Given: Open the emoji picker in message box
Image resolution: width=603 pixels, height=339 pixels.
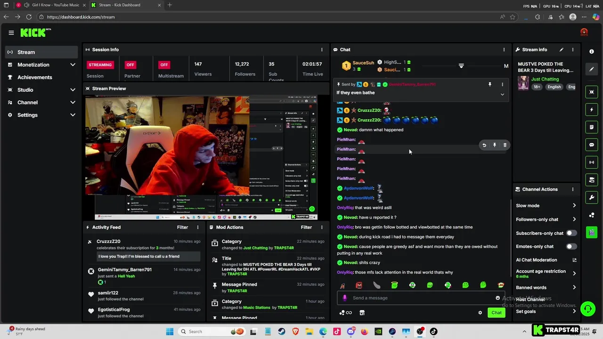Looking at the screenshot, I should (x=497, y=298).
